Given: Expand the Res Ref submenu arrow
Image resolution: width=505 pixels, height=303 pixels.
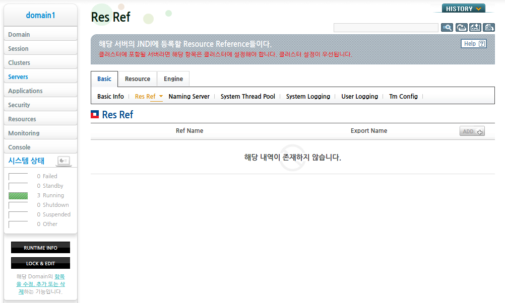Looking at the screenshot, I should coord(161,96).
